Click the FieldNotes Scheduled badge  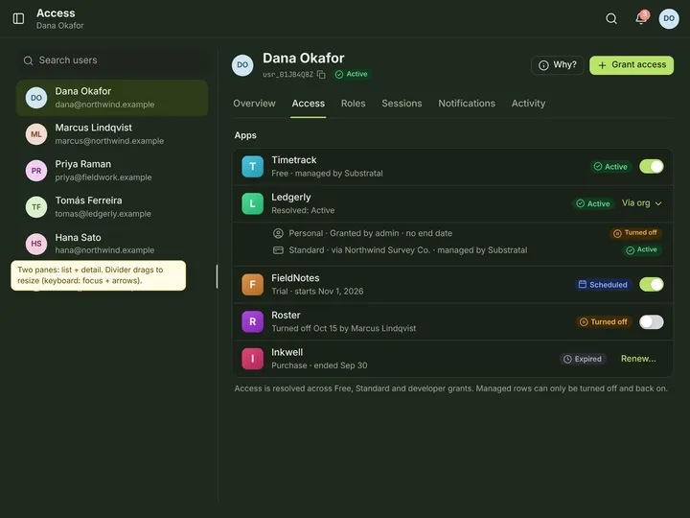pos(603,285)
